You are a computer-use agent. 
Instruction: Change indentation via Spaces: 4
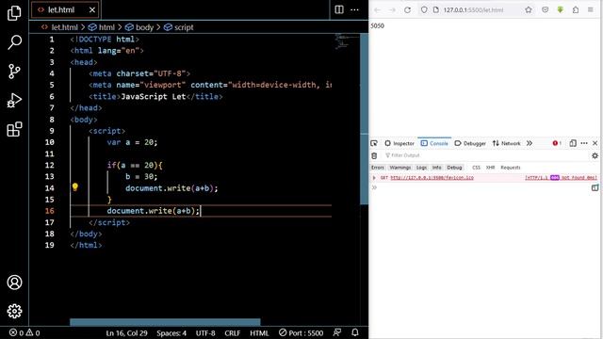171,332
